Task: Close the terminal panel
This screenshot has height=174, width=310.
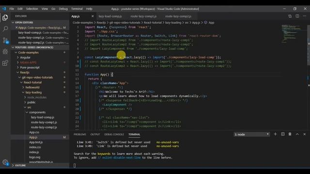Action: click(305, 134)
